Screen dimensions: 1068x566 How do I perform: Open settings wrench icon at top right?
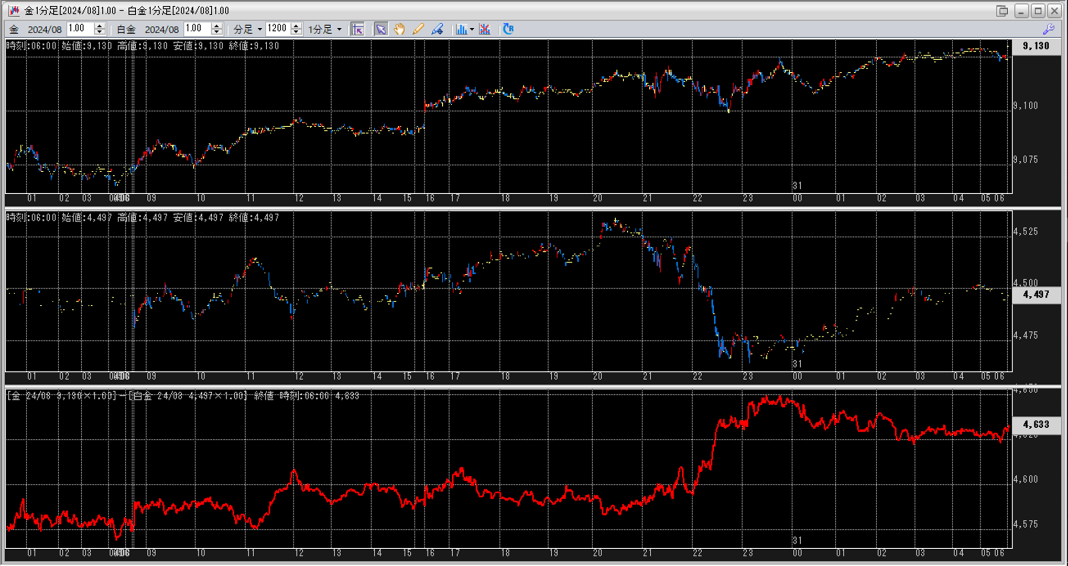(1049, 29)
